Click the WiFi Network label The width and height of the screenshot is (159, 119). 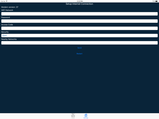[7, 10]
